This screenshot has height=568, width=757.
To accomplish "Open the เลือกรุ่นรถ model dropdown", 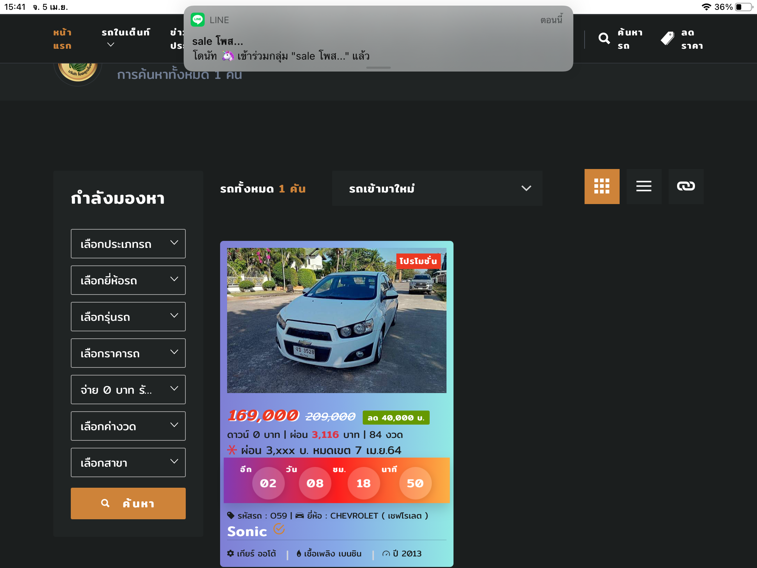I will point(128,317).
